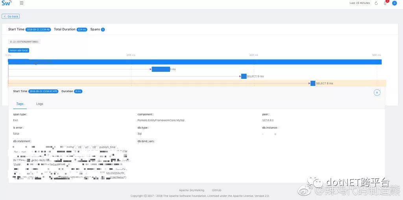This screenshot has width=403, height=200.
Task: Click the span Start Time badge in detail panel
Action: coord(43,91)
